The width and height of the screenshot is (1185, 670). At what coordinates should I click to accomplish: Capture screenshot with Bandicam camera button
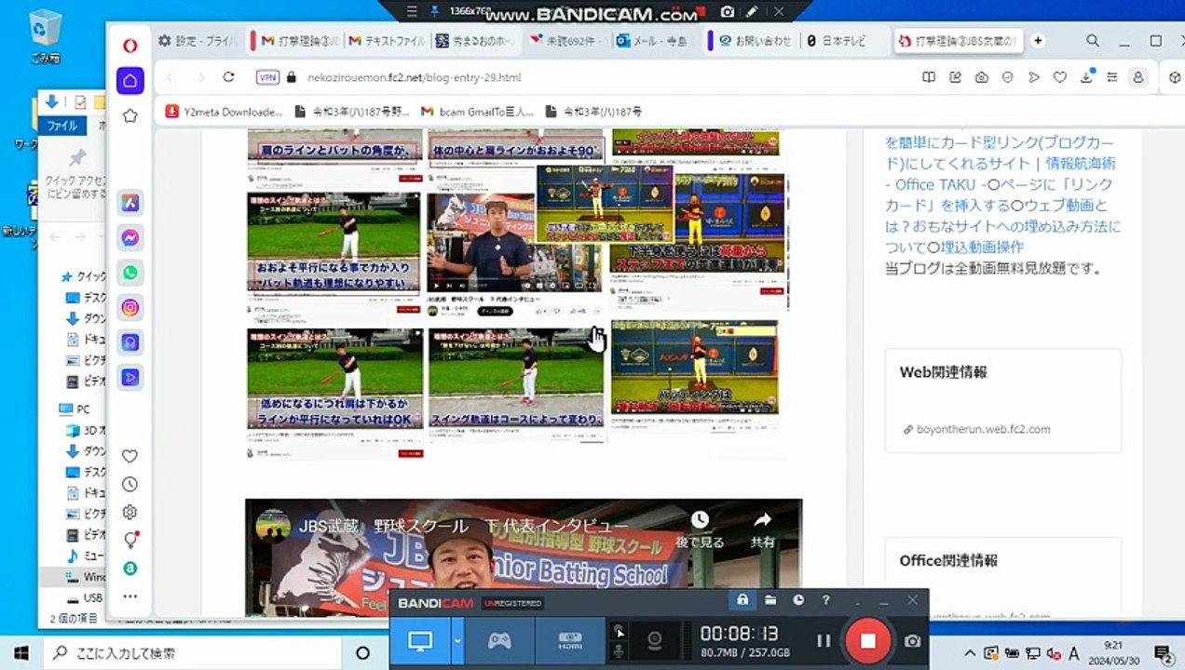tap(912, 640)
